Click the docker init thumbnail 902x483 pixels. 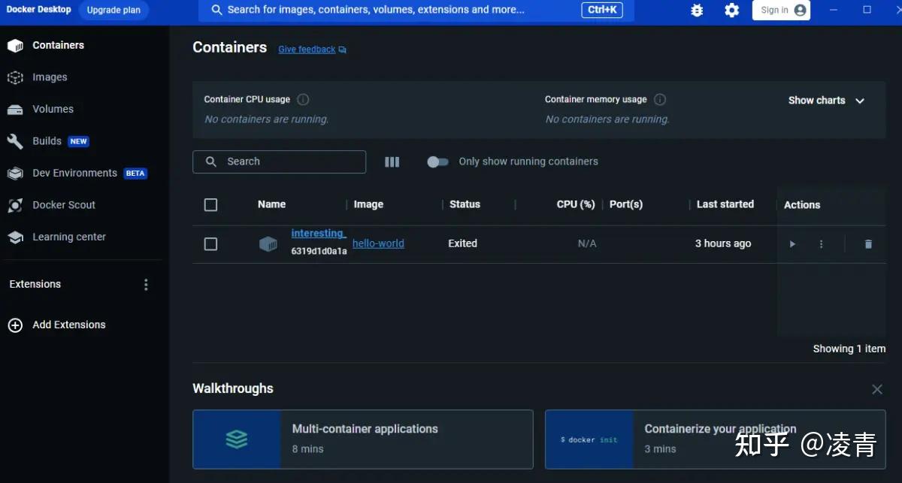[x=589, y=439]
